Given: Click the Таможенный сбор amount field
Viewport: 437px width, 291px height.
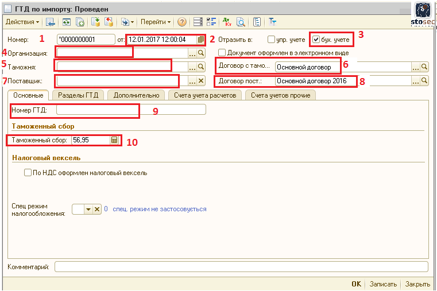Looking at the screenshot, I should [x=91, y=140].
